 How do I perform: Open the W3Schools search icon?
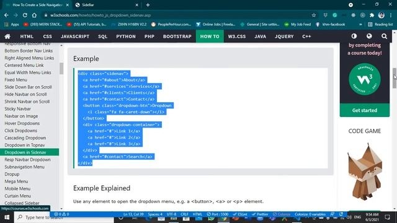pos(384,36)
